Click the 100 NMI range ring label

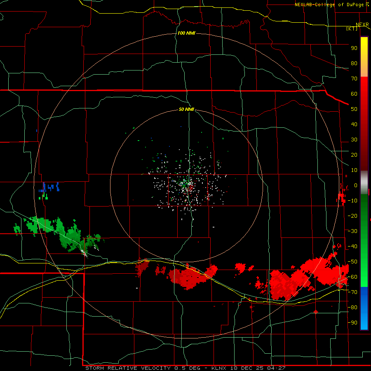(186, 33)
